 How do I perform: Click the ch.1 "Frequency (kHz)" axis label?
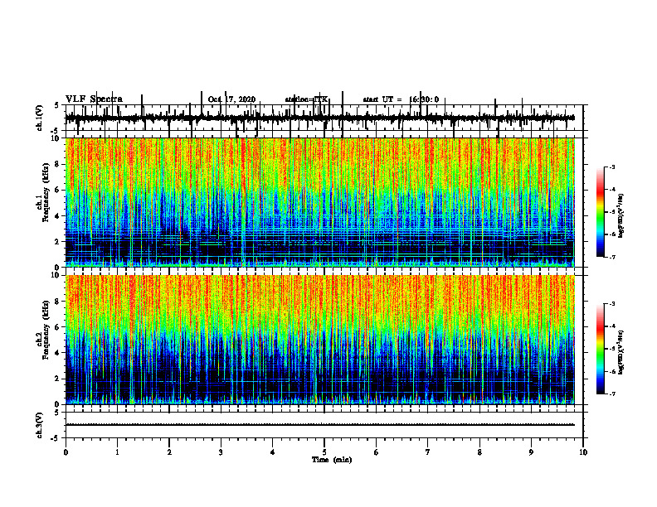[46, 193]
